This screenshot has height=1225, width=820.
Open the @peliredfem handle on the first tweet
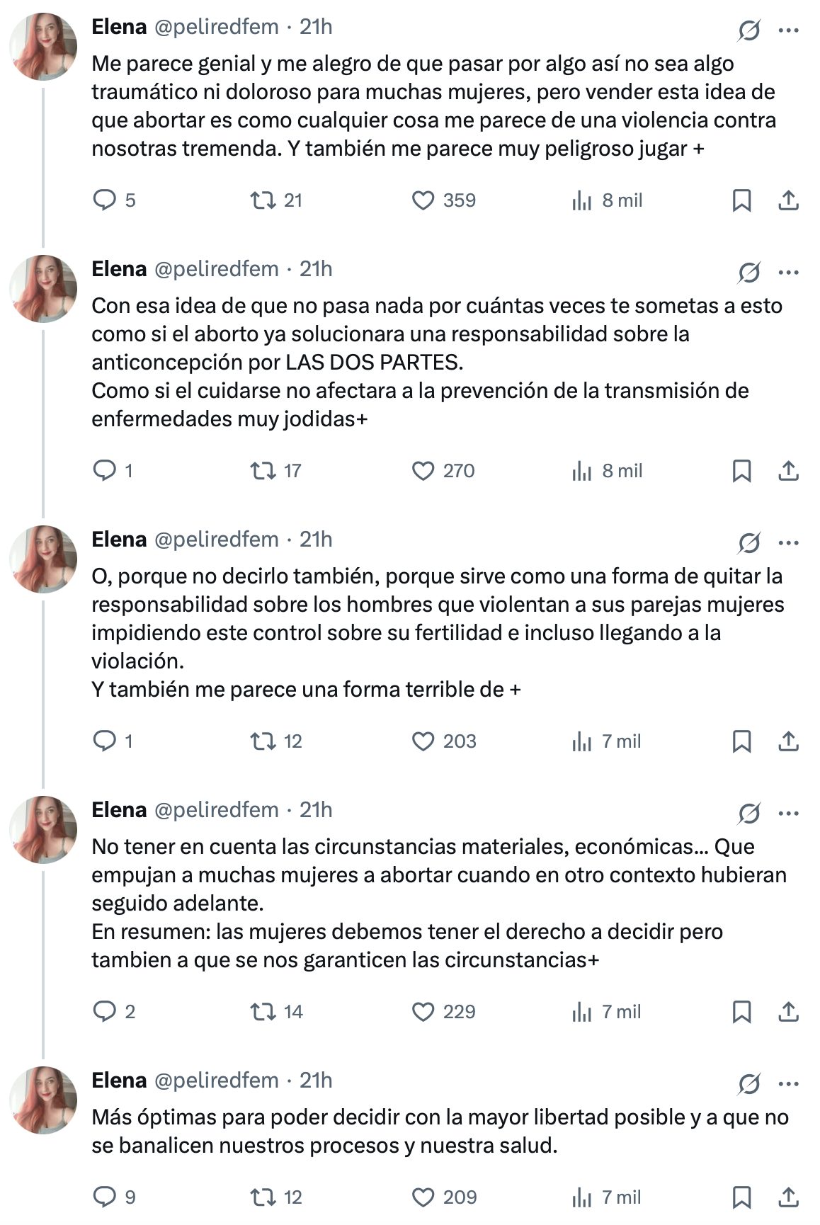pos(216,27)
